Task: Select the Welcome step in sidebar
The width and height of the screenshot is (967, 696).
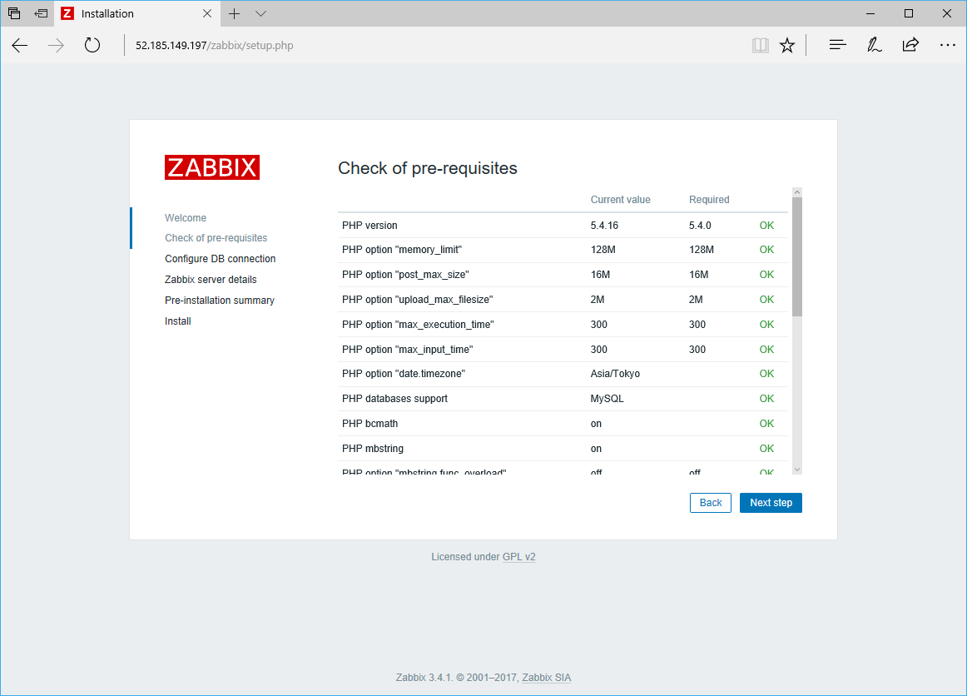Action: point(186,217)
